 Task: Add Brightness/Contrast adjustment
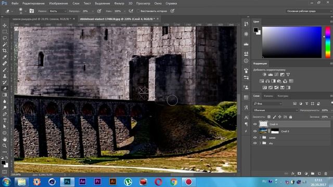click(x=264, y=75)
